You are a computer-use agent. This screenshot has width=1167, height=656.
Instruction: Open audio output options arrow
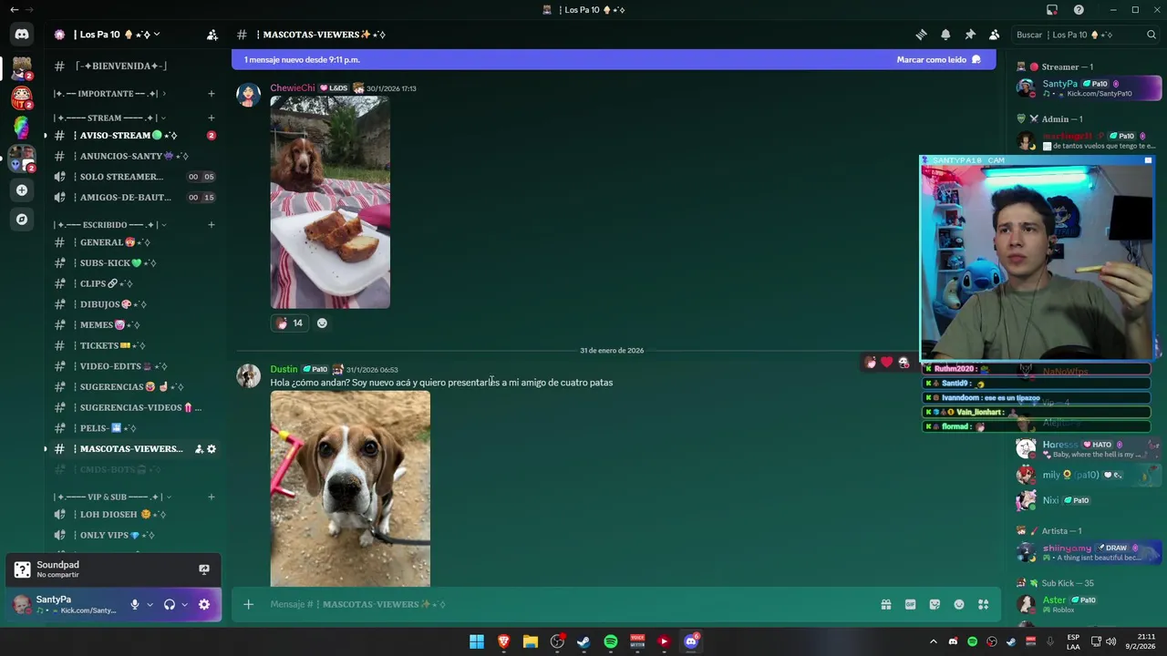click(x=184, y=604)
